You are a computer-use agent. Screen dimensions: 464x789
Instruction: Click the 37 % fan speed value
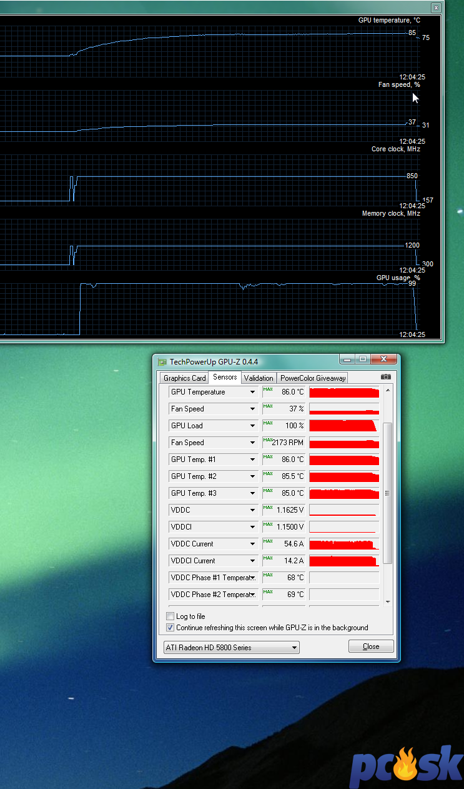click(284, 409)
